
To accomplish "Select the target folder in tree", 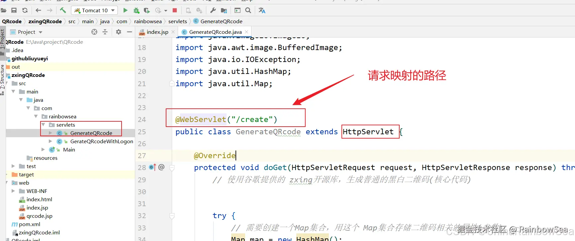I will (26, 174).
